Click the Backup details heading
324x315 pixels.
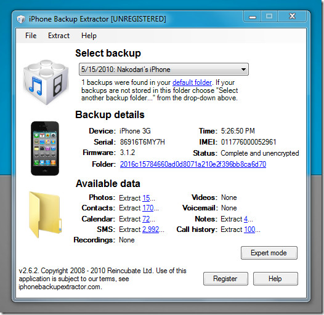click(110, 115)
